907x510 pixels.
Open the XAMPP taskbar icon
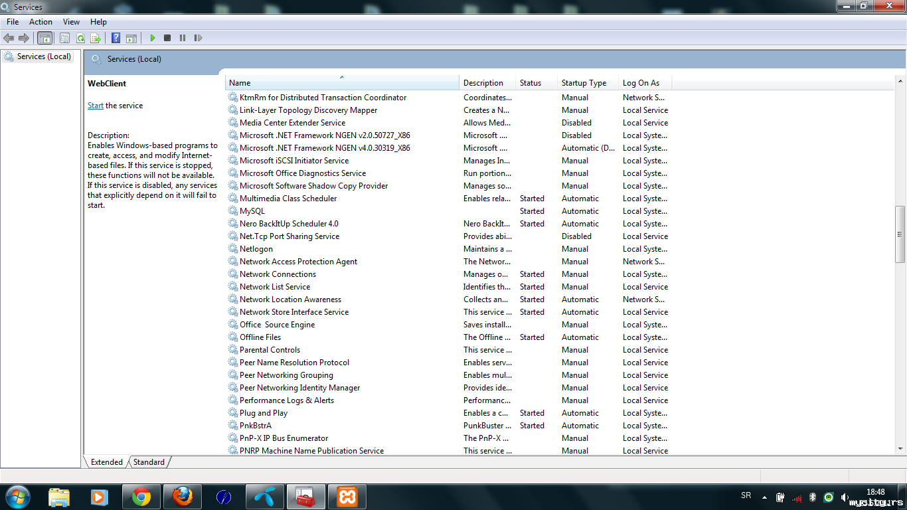347,497
